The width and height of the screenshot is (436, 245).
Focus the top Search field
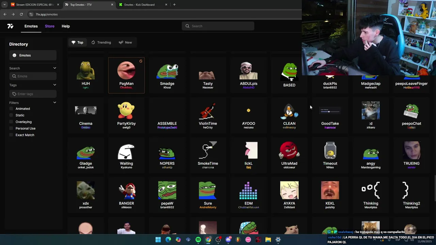[218, 26]
